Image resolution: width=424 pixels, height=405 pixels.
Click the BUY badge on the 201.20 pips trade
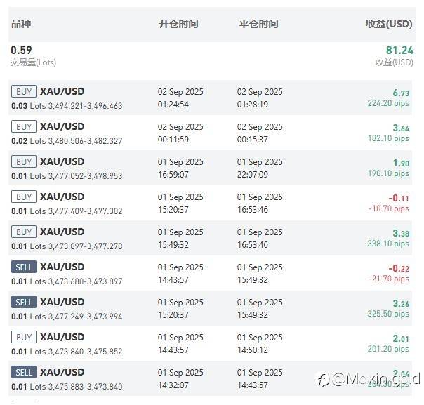[x=24, y=337]
